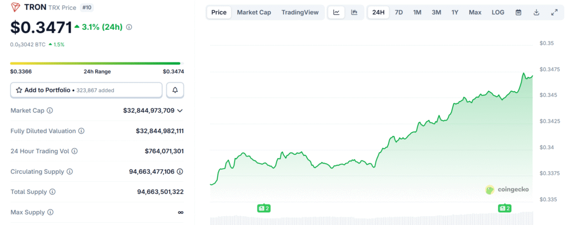Download chart data icon

(x=536, y=12)
